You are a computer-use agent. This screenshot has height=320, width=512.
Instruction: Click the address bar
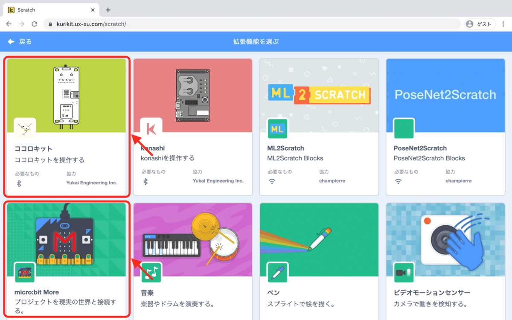point(171,24)
